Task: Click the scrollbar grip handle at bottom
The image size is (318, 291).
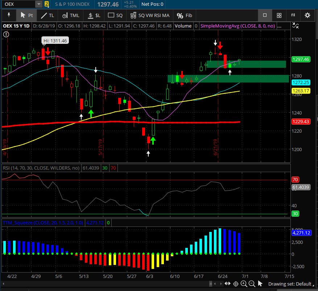Action: tap(211, 284)
